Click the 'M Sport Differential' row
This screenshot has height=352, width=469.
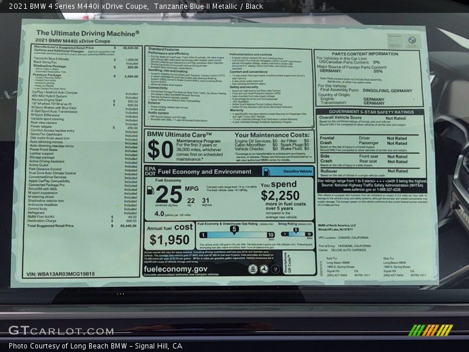(84, 115)
